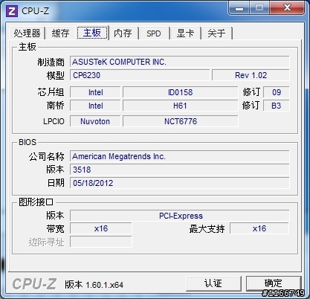310x299 pixels.
Task: Open the 缓存 tab
Action: 60,33
